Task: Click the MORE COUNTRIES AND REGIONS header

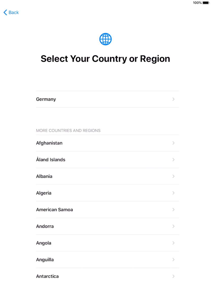Action: 68,130
